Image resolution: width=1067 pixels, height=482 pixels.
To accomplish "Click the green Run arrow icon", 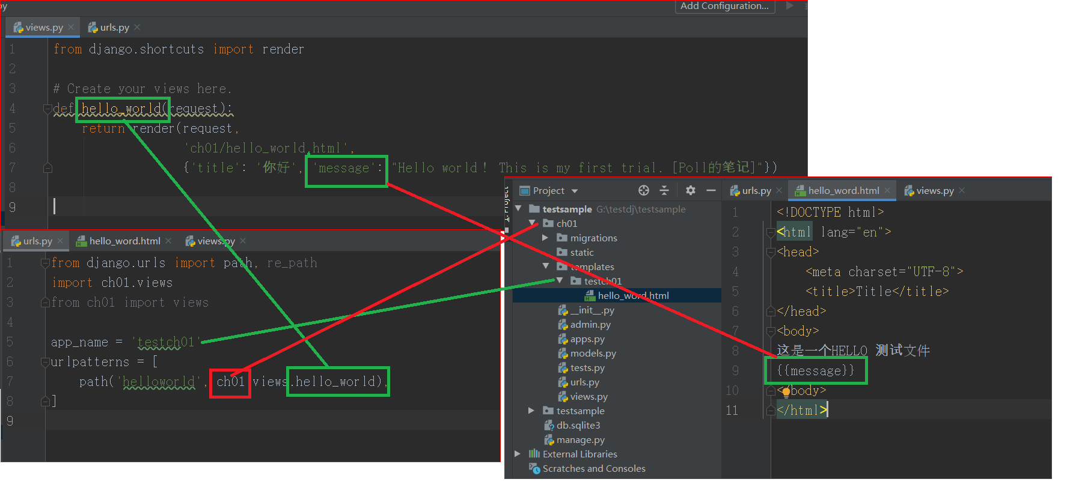I will coord(790,6).
